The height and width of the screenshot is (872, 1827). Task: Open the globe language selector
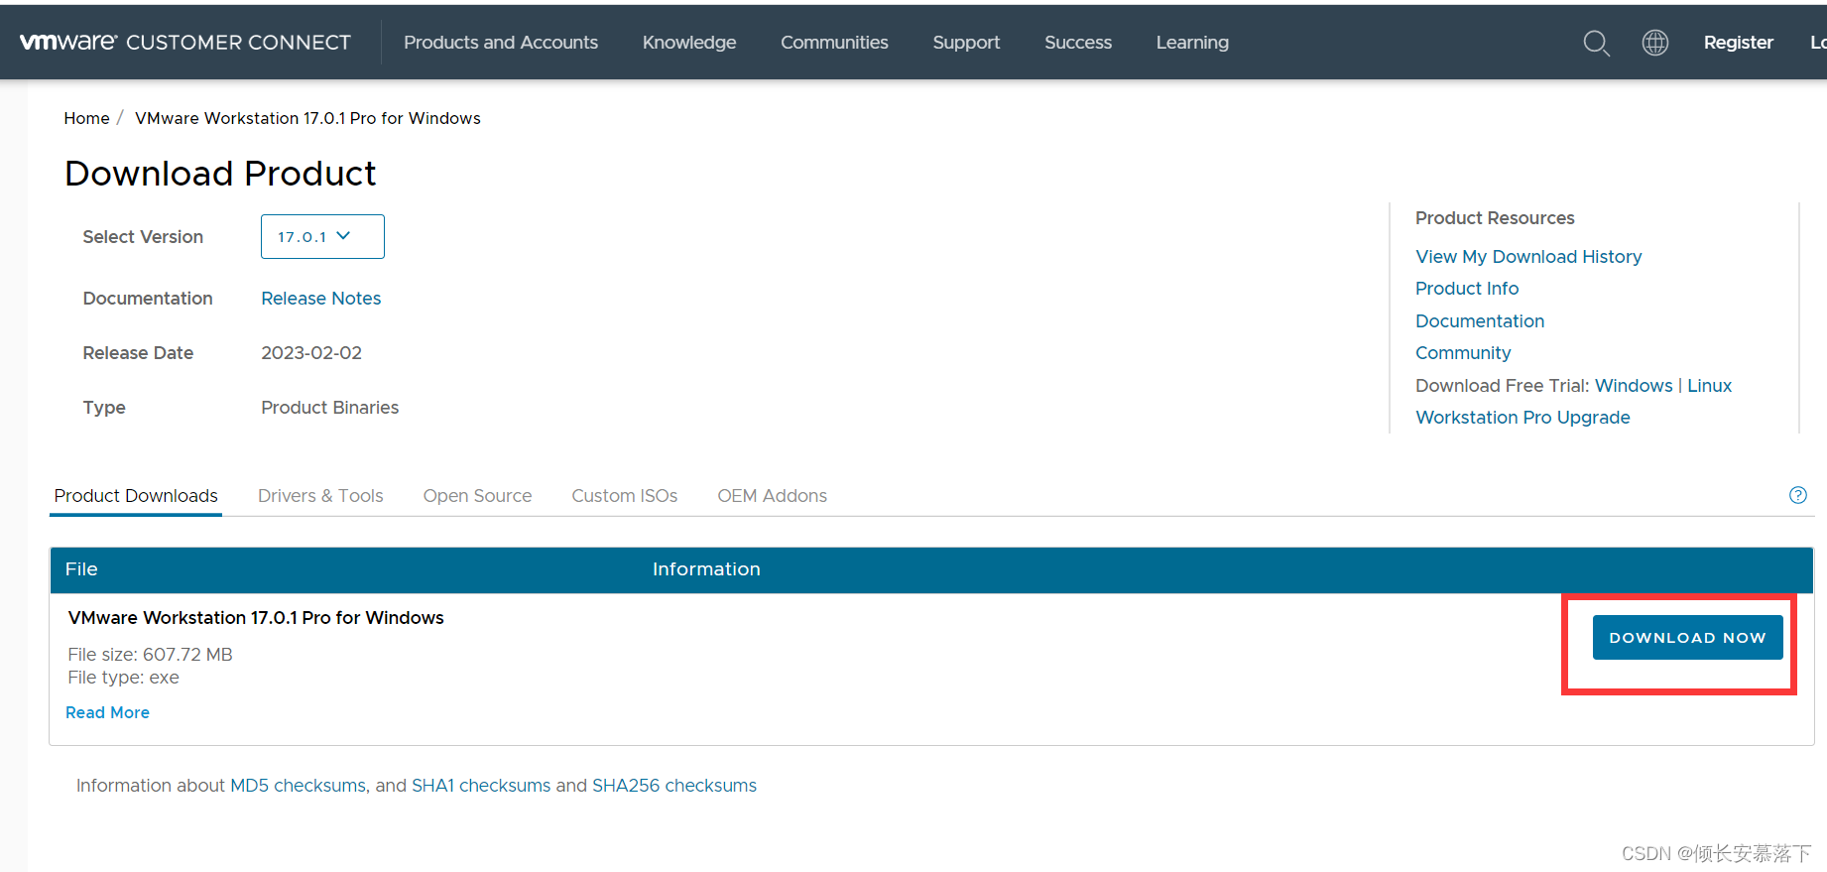(1655, 43)
